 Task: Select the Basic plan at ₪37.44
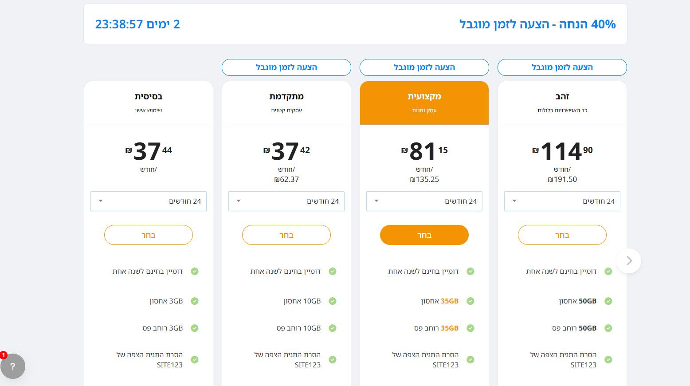point(149,235)
